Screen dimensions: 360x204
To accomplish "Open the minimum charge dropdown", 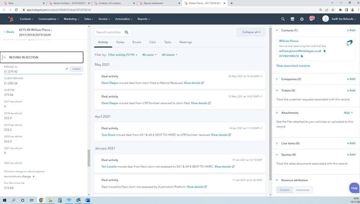I will click(x=19, y=177).
